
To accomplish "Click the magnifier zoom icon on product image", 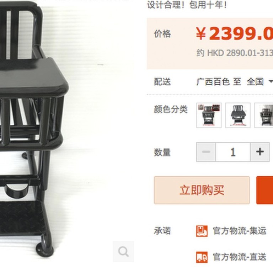I will 123,251.
